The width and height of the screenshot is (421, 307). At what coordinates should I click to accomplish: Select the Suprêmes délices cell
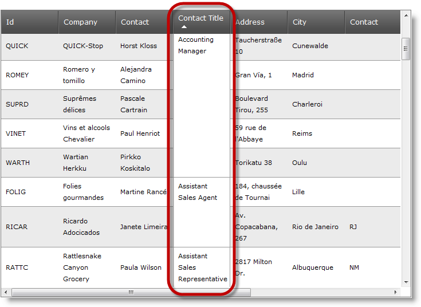87,104
